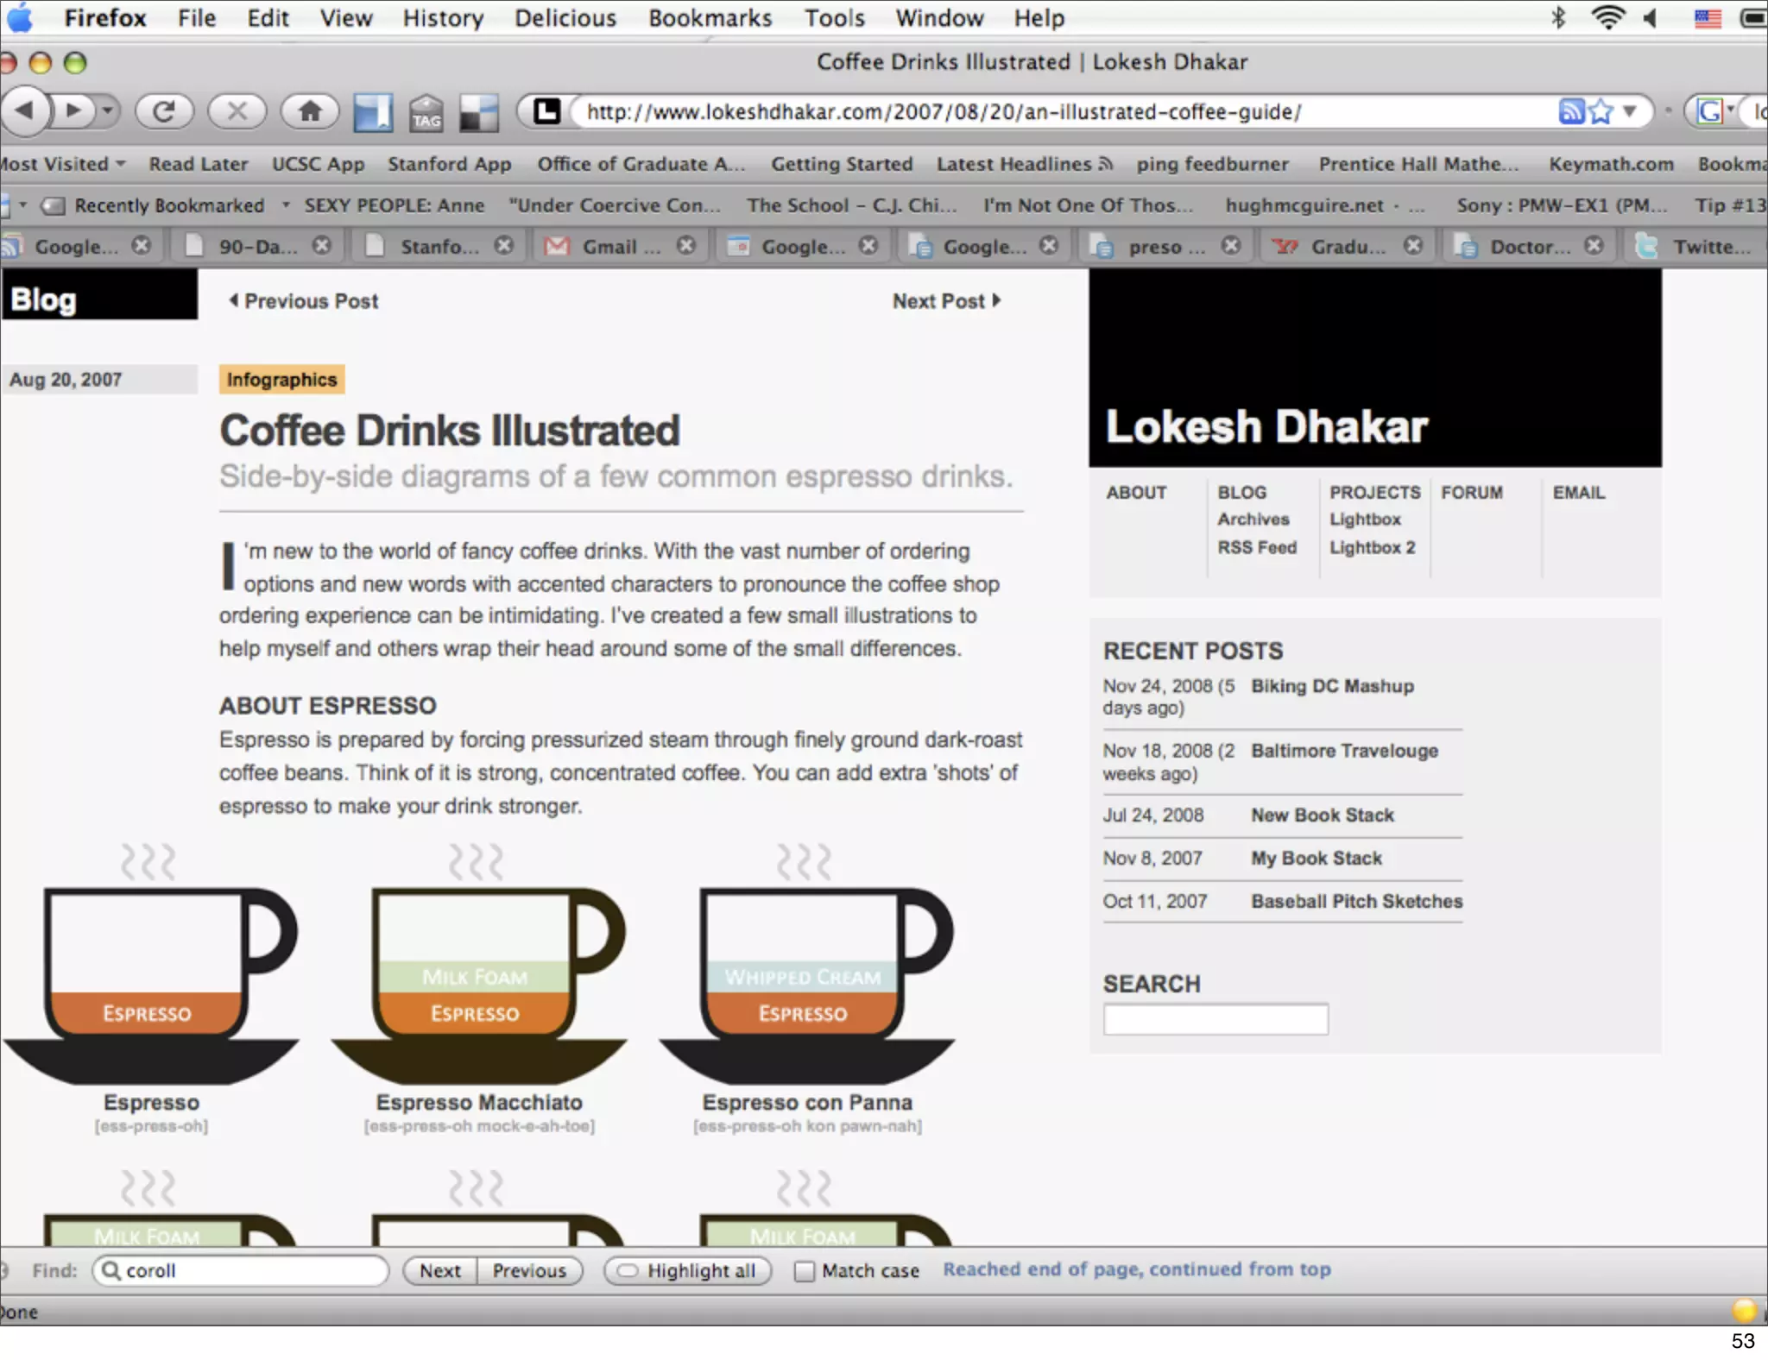
Task: Open the back/forward history dropdown arrow
Action: 107,110
